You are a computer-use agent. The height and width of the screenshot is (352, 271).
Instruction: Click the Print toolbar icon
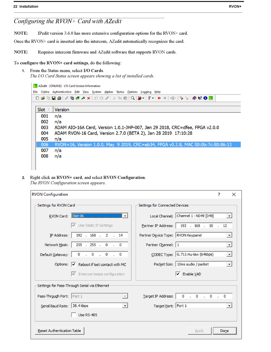[x=59, y=98]
